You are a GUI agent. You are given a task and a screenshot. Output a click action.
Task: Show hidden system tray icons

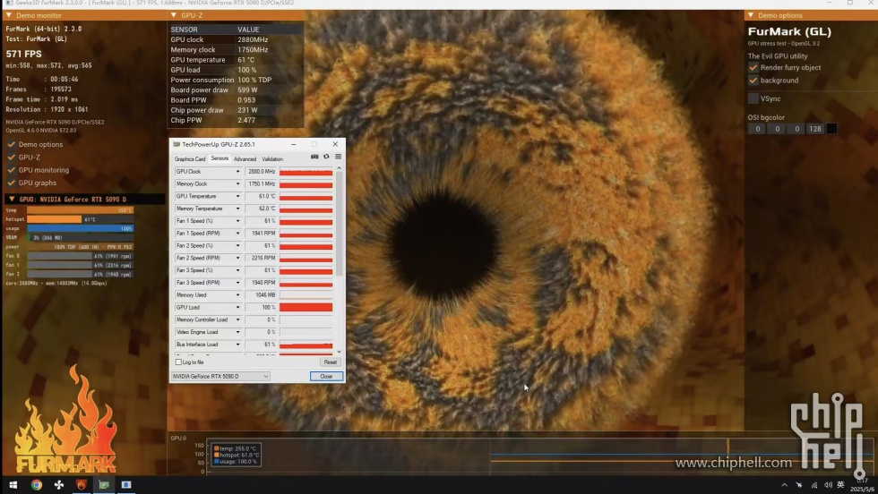(x=785, y=485)
